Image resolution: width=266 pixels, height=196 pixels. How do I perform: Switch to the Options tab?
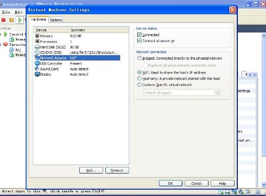(x=56, y=20)
